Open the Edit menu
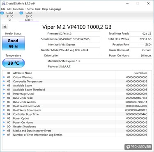 tap(9, 9)
